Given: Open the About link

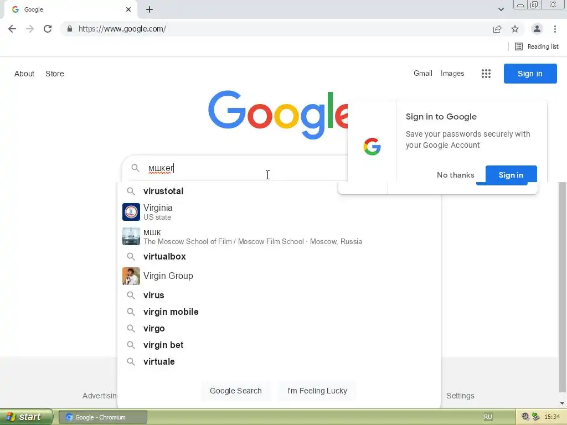Looking at the screenshot, I should pos(24,74).
